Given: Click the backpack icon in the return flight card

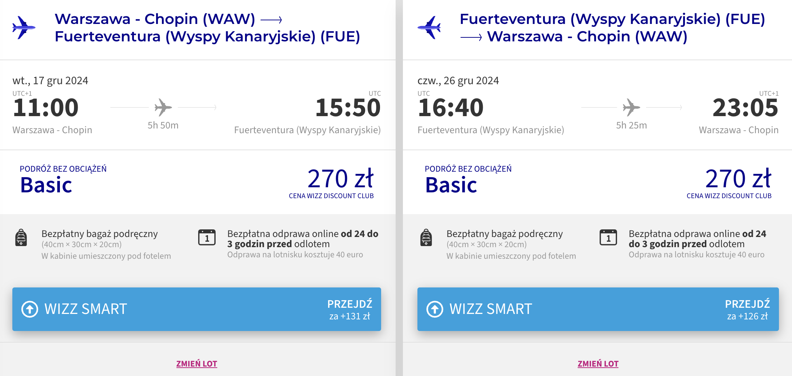Looking at the screenshot, I should click(426, 238).
